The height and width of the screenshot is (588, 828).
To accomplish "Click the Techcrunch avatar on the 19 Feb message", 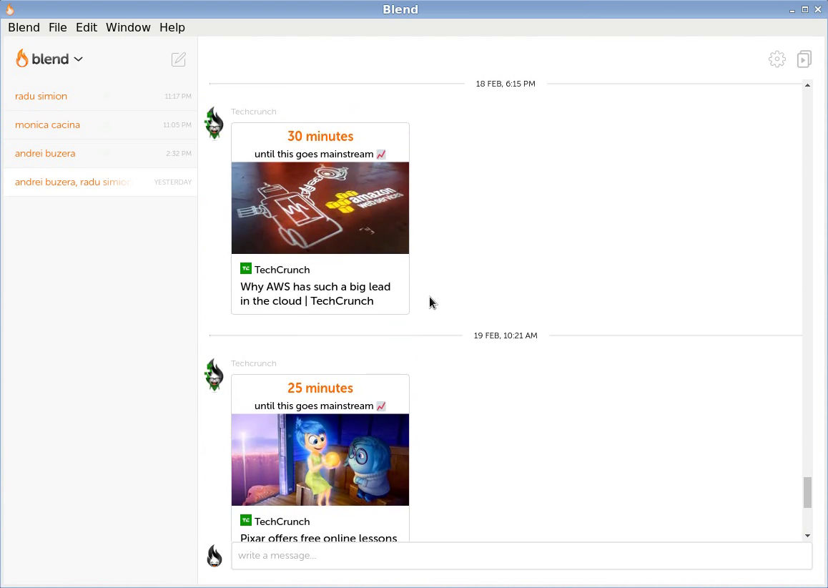I will (215, 375).
